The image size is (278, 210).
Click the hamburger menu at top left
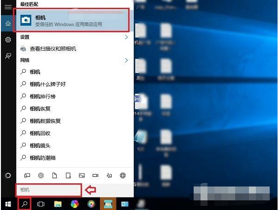coord(8,7)
